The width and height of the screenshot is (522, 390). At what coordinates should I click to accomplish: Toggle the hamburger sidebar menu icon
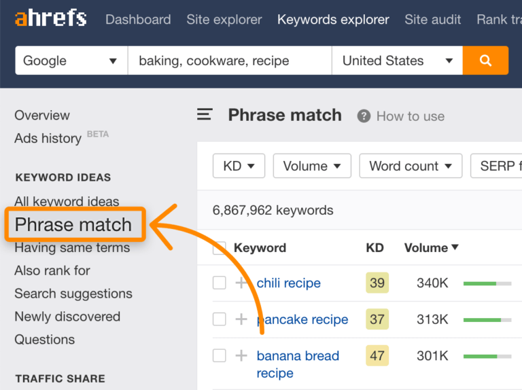click(205, 115)
